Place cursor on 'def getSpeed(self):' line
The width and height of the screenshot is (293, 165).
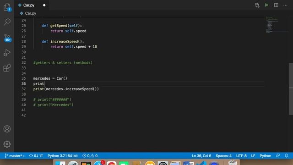(x=62, y=26)
